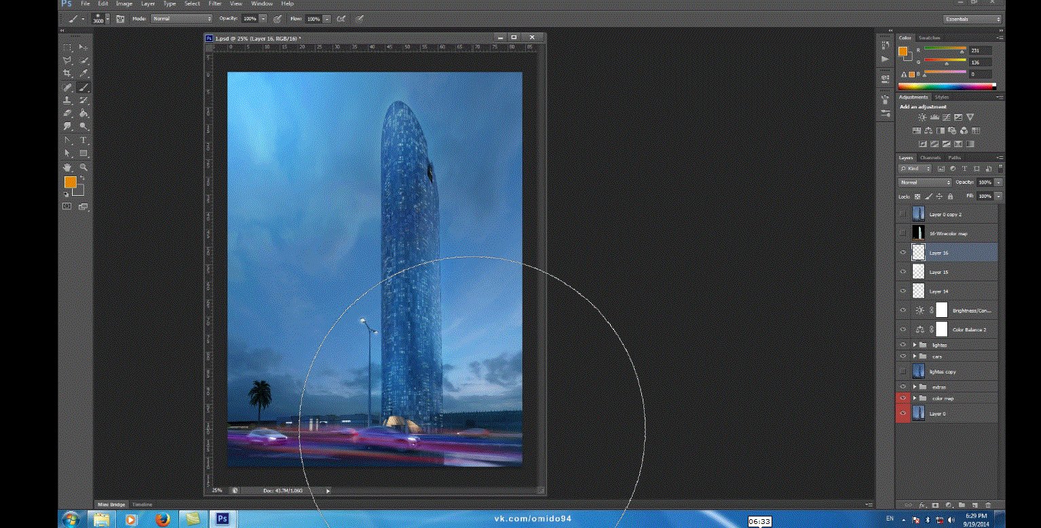Swap foreground and background colors
Screen dimensions: 1041x528
(x=82, y=178)
